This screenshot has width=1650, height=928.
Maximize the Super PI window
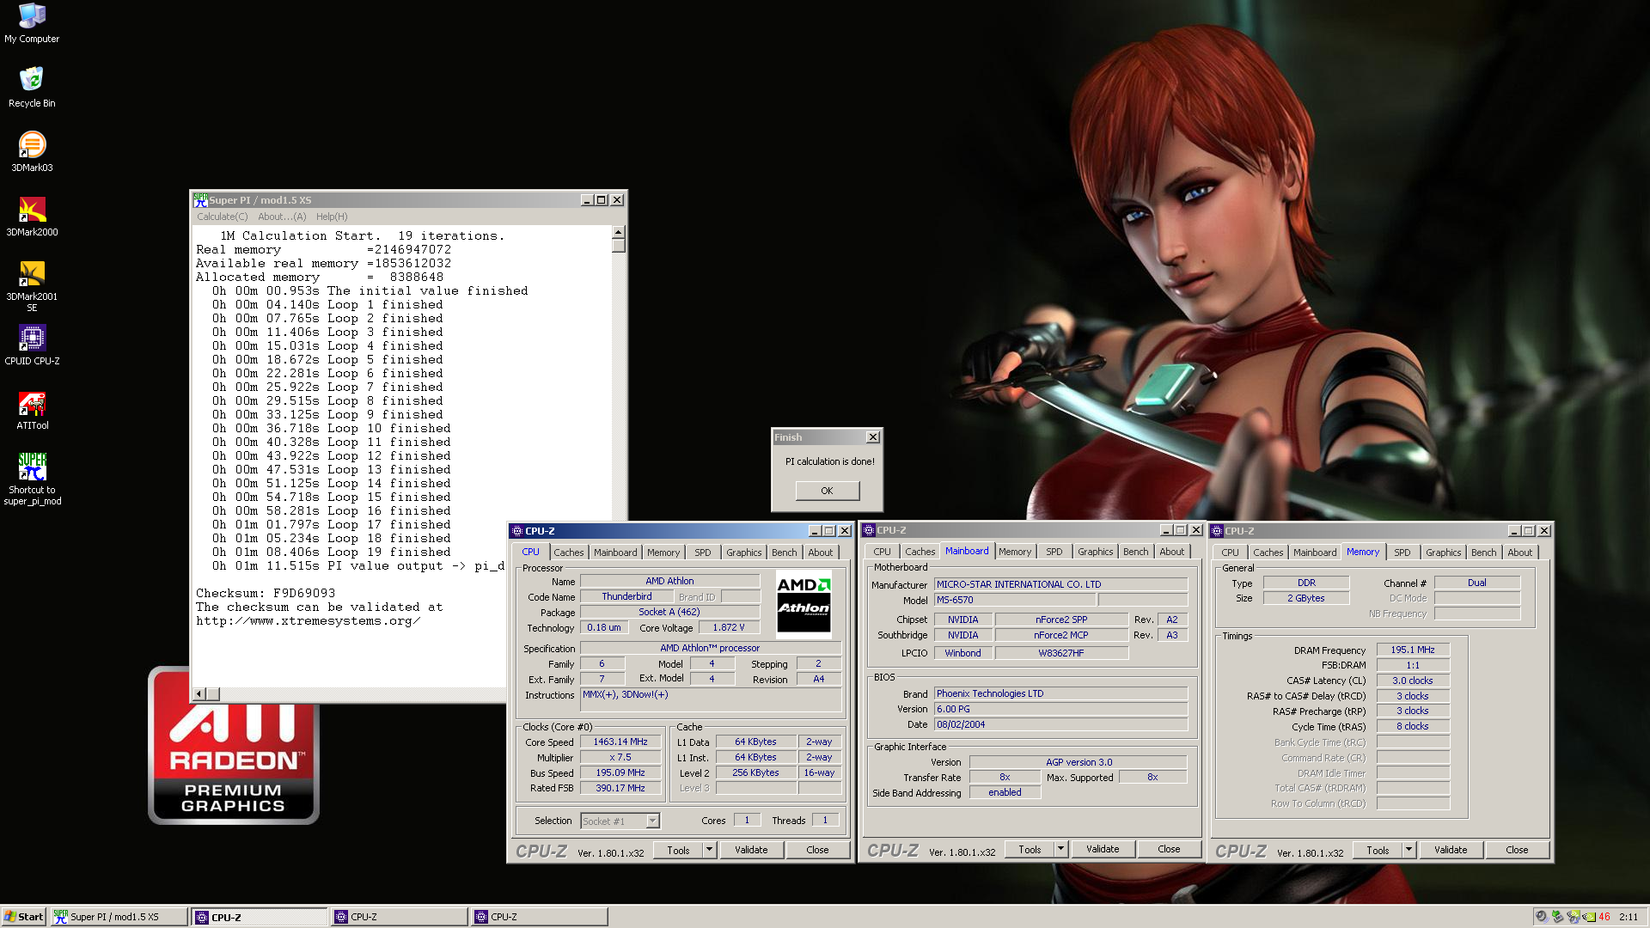(x=602, y=199)
